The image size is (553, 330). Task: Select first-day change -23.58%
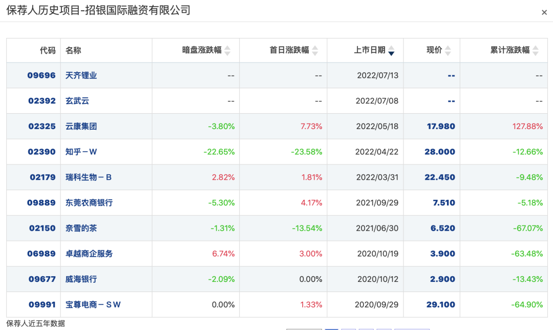coord(307,152)
